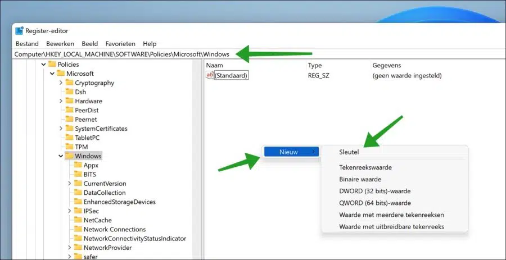Click the EnhancedStorageDevices folder icon
The height and width of the screenshot is (260, 506).
78,202
